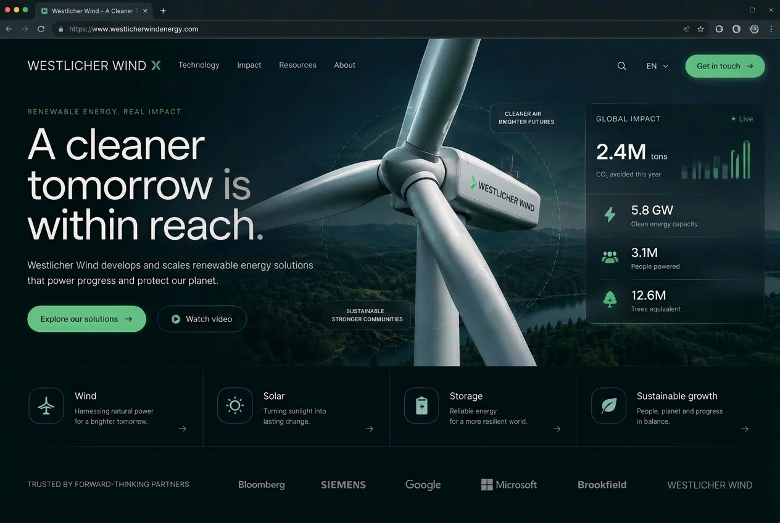This screenshot has height=523, width=780.
Task: Click the Westlicher Wind logo in header
Action: pos(94,65)
